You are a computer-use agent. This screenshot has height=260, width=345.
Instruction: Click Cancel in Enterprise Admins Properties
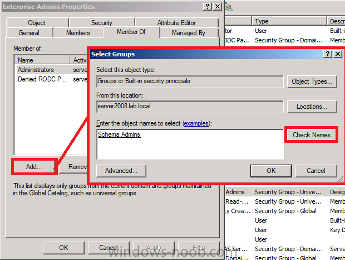click(109, 247)
